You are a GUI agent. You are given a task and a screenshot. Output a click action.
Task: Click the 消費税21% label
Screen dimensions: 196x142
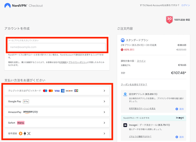click(x=125, y=65)
